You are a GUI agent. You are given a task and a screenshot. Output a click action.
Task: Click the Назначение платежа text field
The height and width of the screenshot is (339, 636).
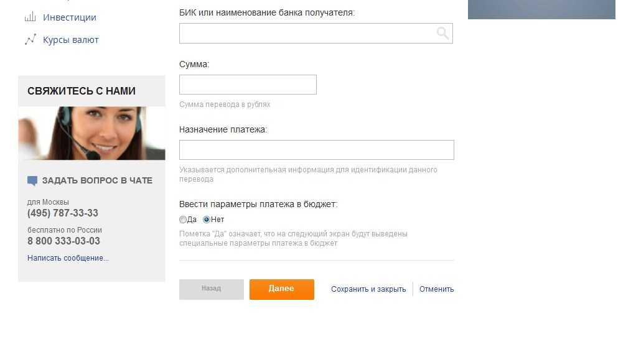pyautogui.click(x=316, y=150)
